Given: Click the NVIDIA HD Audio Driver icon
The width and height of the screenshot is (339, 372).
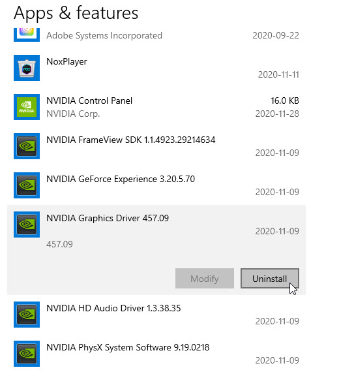Looking at the screenshot, I should 27,315.
